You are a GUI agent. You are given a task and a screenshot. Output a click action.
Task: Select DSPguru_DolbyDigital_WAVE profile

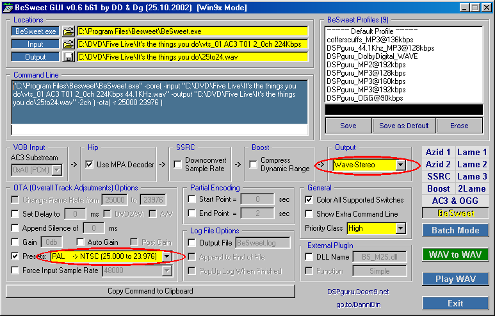(404, 56)
